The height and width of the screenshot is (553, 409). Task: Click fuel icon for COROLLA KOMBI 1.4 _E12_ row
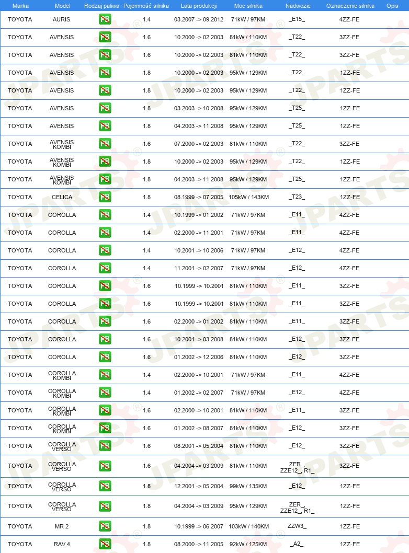[x=105, y=392]
